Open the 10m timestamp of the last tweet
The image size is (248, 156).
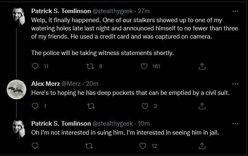coord(144,124)
